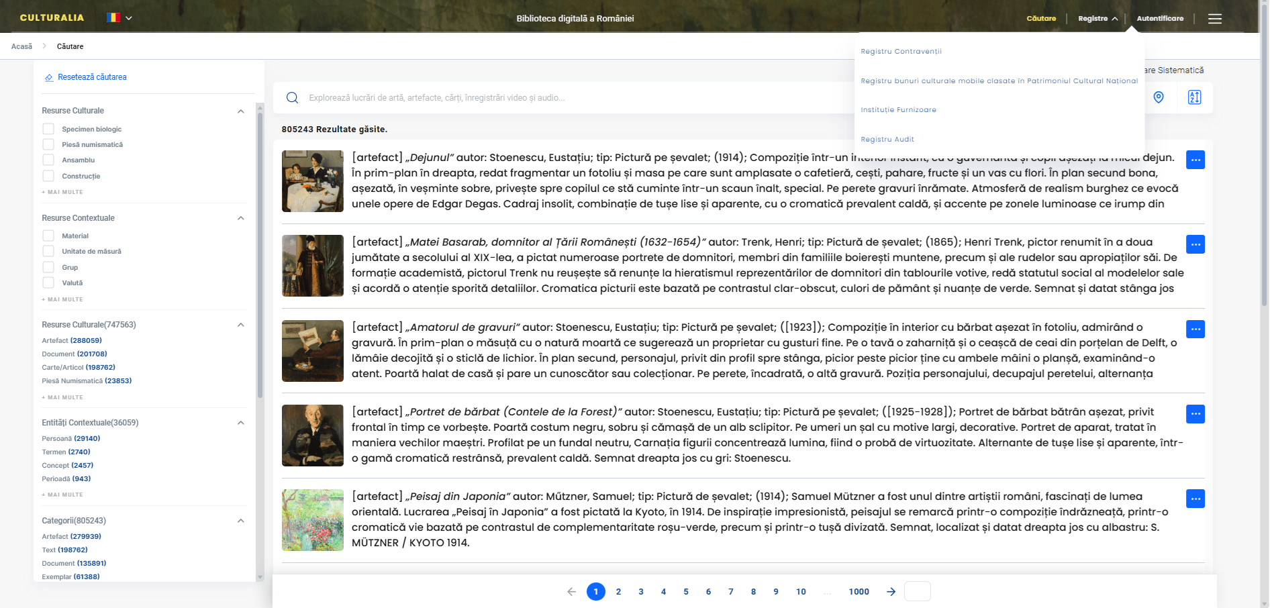
Task: Click the filter panel vertical scrollbar
Action: click(260, 255)
